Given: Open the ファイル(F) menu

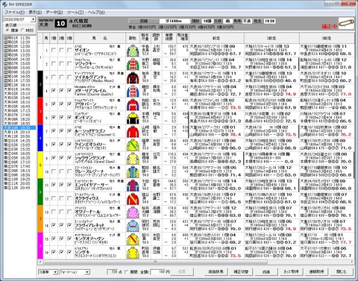Looking at the screenshot, I should [15, 12].
